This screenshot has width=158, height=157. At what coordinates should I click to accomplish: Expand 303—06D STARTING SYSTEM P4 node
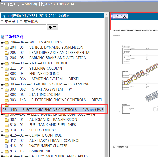pos(2,90)
